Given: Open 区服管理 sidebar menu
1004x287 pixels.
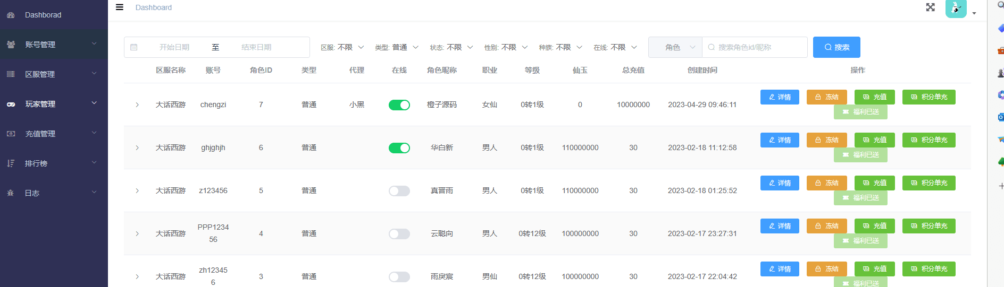Looking at the screenshot, I should click(54, 74).
